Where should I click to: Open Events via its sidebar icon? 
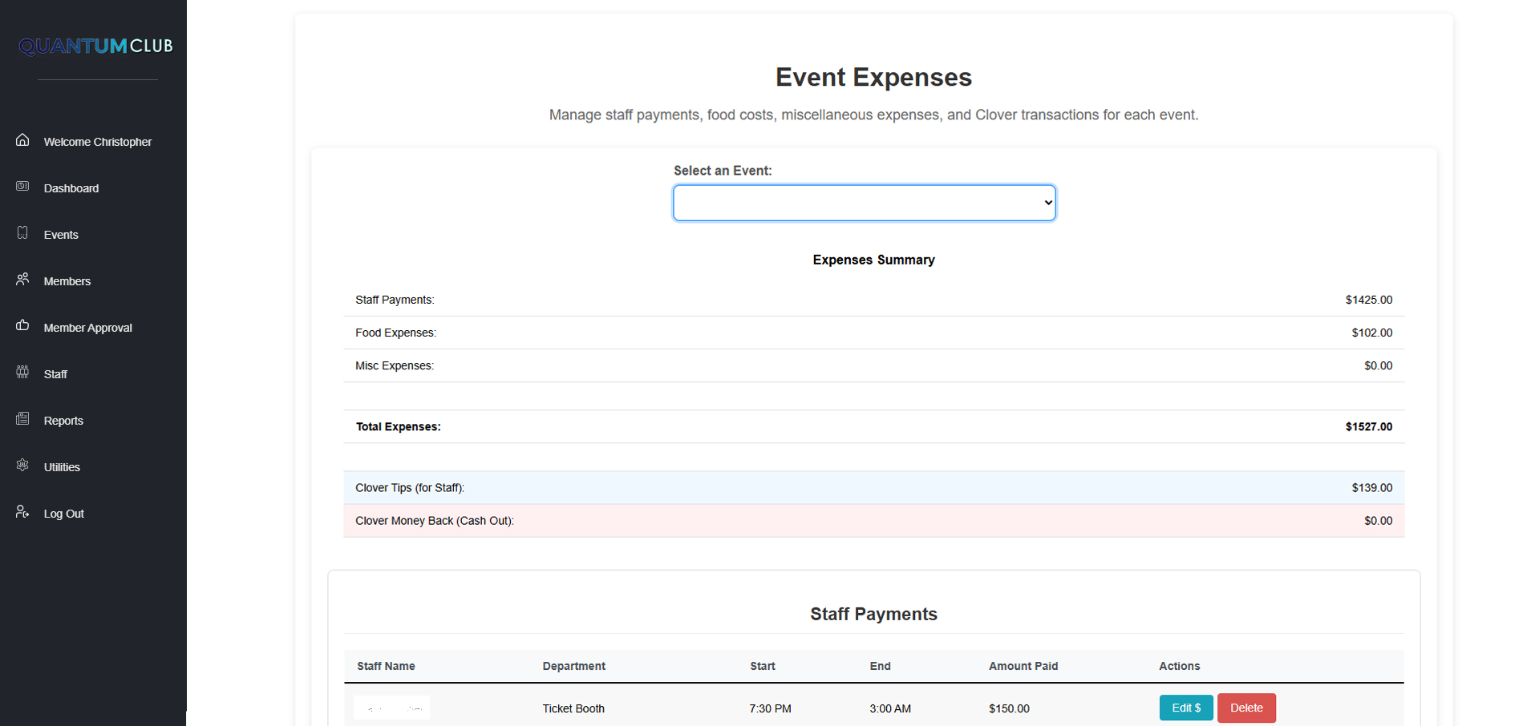tap(22, 233)
